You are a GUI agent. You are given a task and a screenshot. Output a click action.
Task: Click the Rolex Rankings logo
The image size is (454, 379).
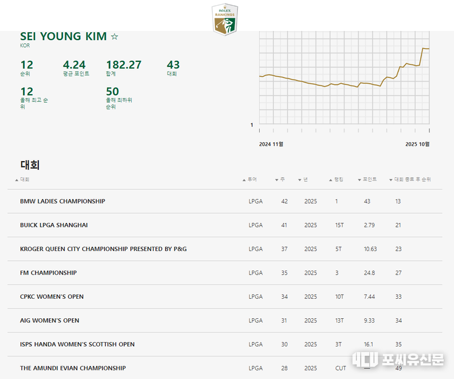225,18
